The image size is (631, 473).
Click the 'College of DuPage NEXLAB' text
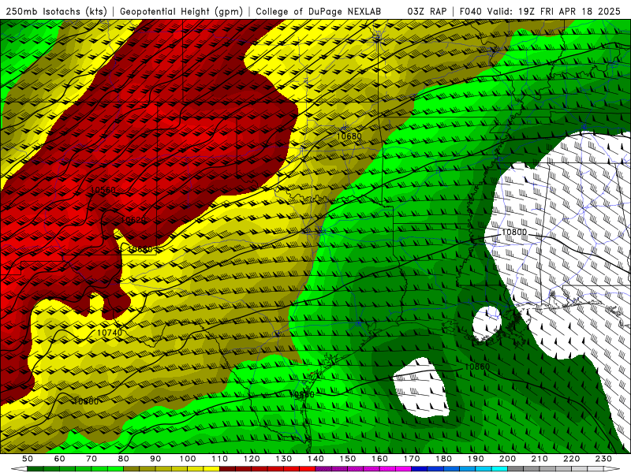[x=318, y=11]
